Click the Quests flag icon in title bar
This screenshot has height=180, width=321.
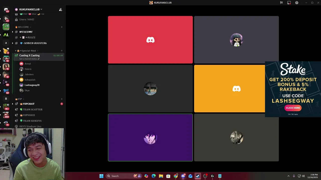281,3
